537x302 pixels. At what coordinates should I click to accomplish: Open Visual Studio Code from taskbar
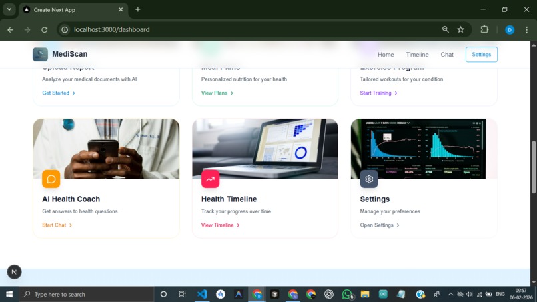point(202,294)
